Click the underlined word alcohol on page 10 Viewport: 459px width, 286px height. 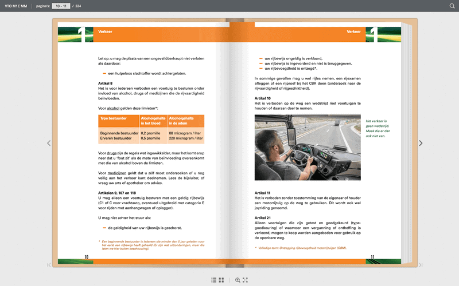113,108
